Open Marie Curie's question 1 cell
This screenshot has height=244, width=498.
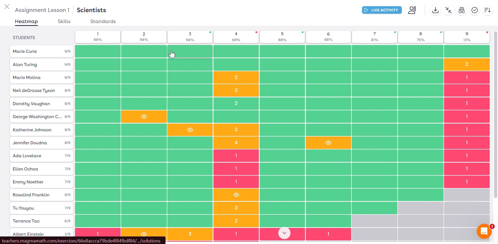tap(98, 51)
